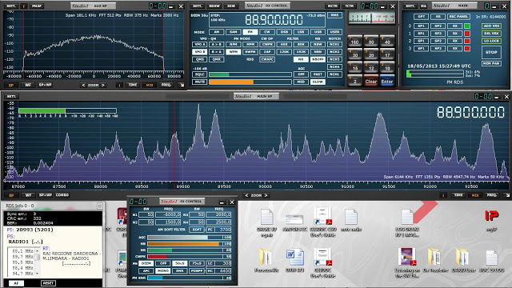Select CW demodulation mode
This screenshot has width=512, height=288.
[267, 32]
